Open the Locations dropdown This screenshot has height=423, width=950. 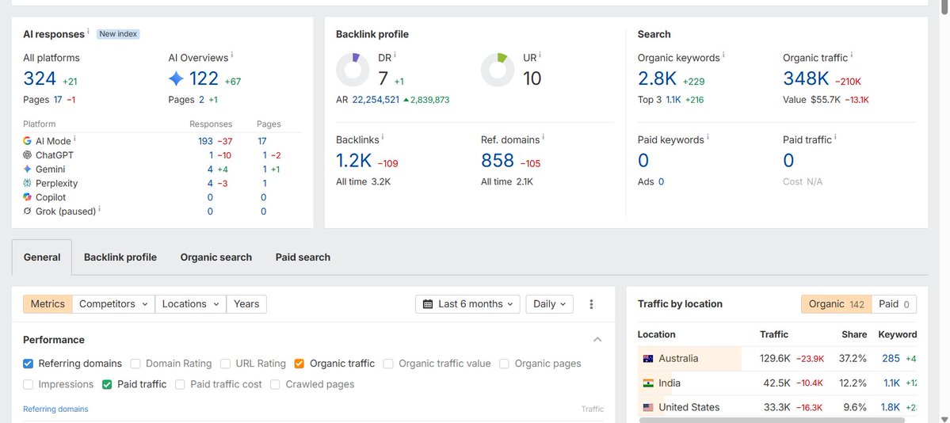click(x=190, y=304)
